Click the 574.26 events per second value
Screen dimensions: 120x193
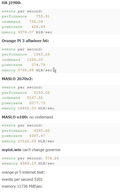[x=52, y=158]
